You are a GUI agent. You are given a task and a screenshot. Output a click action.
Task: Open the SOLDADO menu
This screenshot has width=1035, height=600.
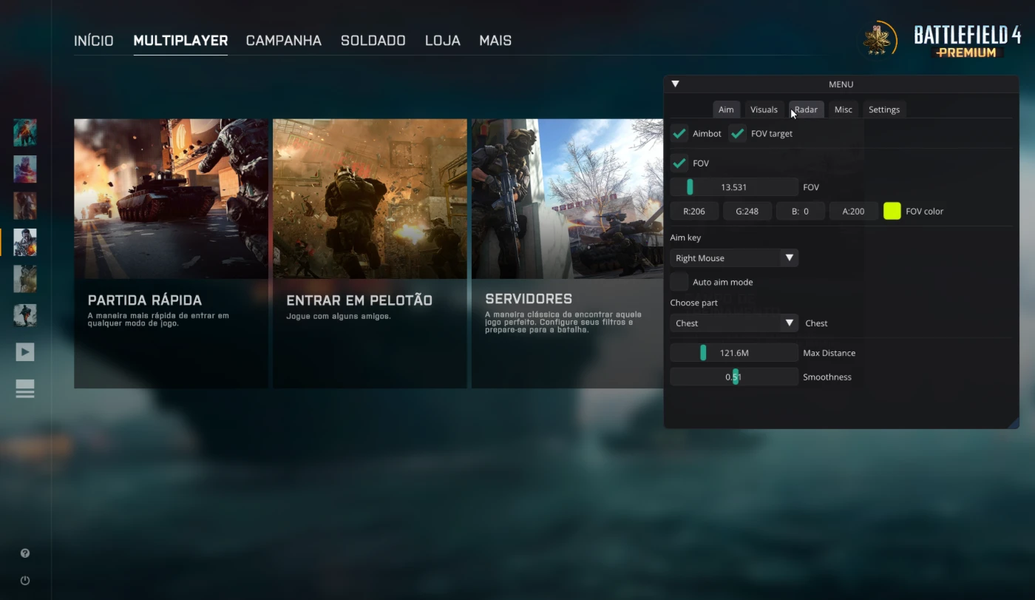[x=373, y=41]
